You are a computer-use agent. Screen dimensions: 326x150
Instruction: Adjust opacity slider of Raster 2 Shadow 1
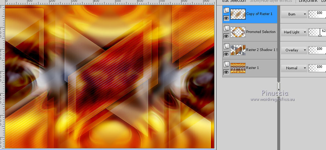tap(317, 50)
